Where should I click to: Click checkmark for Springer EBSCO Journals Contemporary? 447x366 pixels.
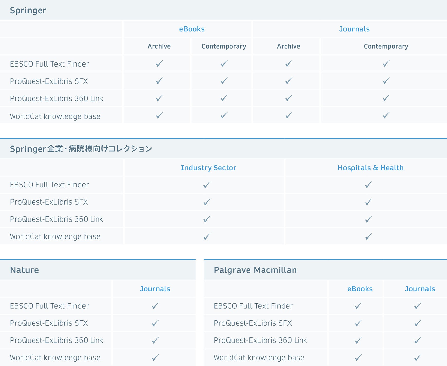click(386, 63)
